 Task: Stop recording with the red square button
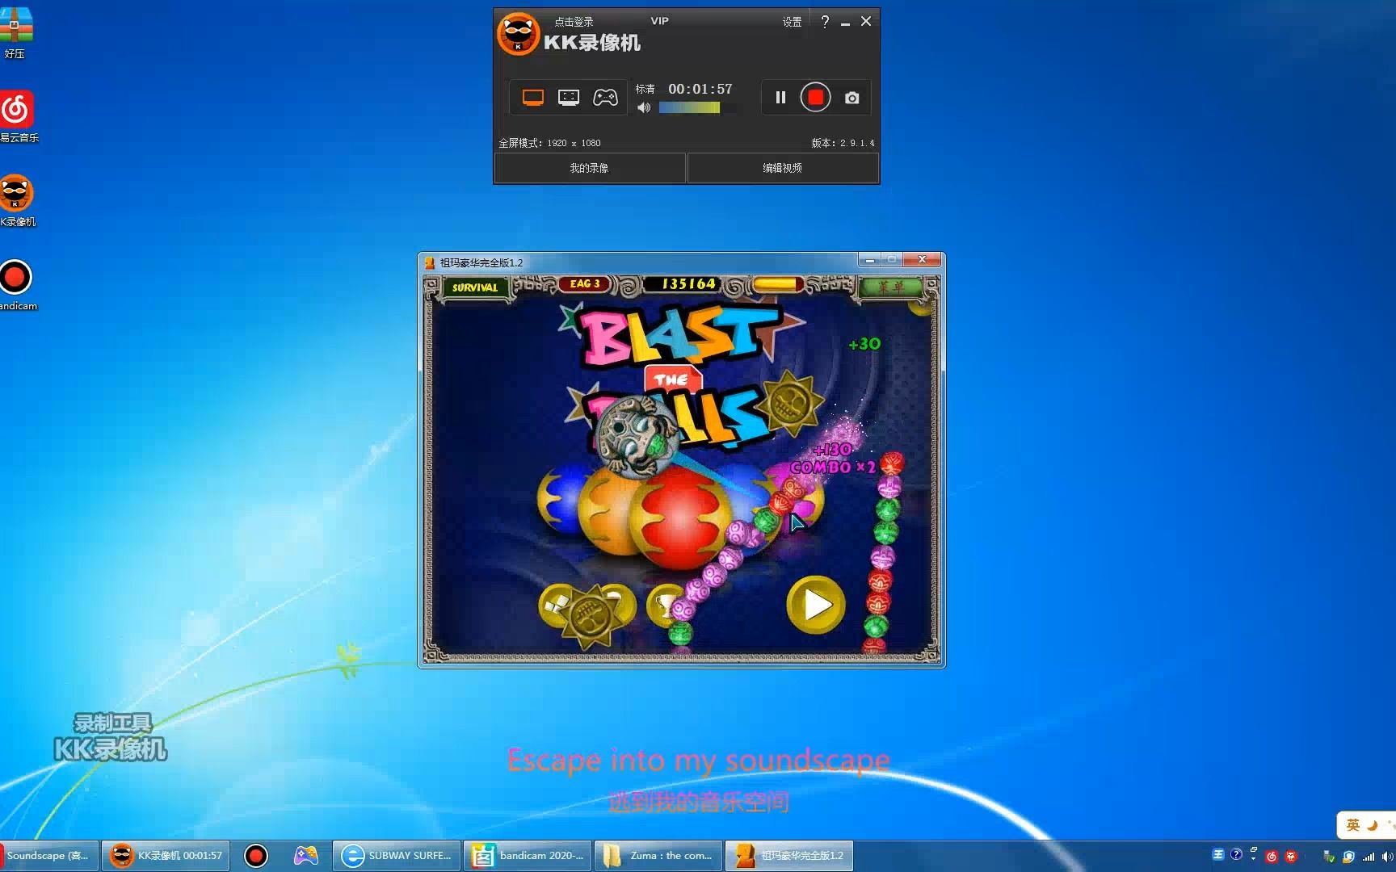pyautogui.click(x=816, y=98)
